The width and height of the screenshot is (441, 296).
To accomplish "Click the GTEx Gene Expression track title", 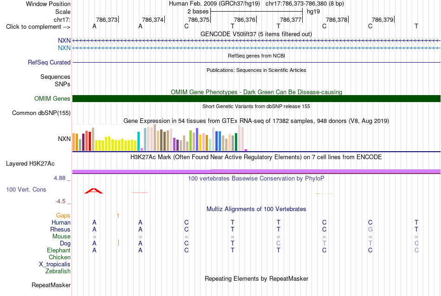I will click(256, 121).
